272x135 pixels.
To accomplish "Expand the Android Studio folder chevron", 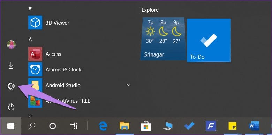I will tap(129, 85).
